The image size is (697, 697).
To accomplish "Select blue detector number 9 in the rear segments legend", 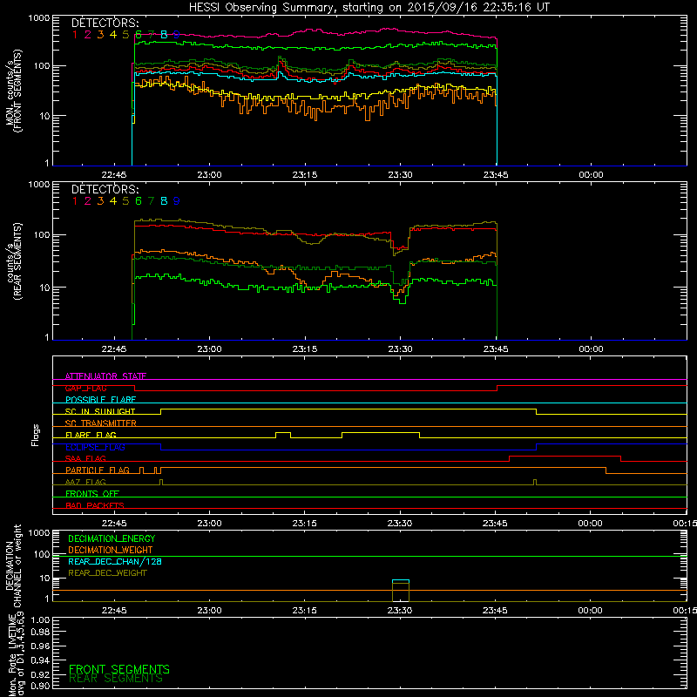I will (177, 201).
